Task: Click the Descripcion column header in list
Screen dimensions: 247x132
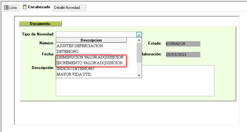Action: [91, 40]
